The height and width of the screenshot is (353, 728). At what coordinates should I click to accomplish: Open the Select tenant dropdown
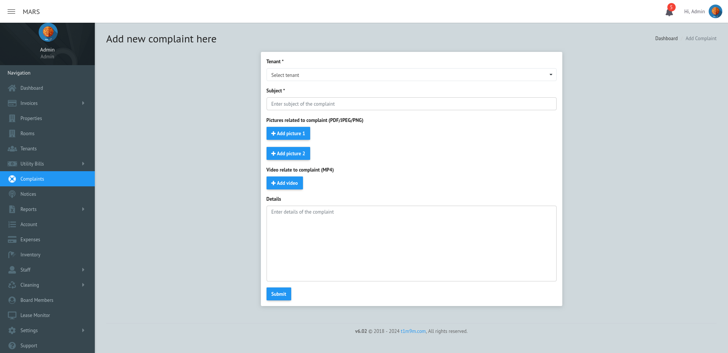point(411,75)
